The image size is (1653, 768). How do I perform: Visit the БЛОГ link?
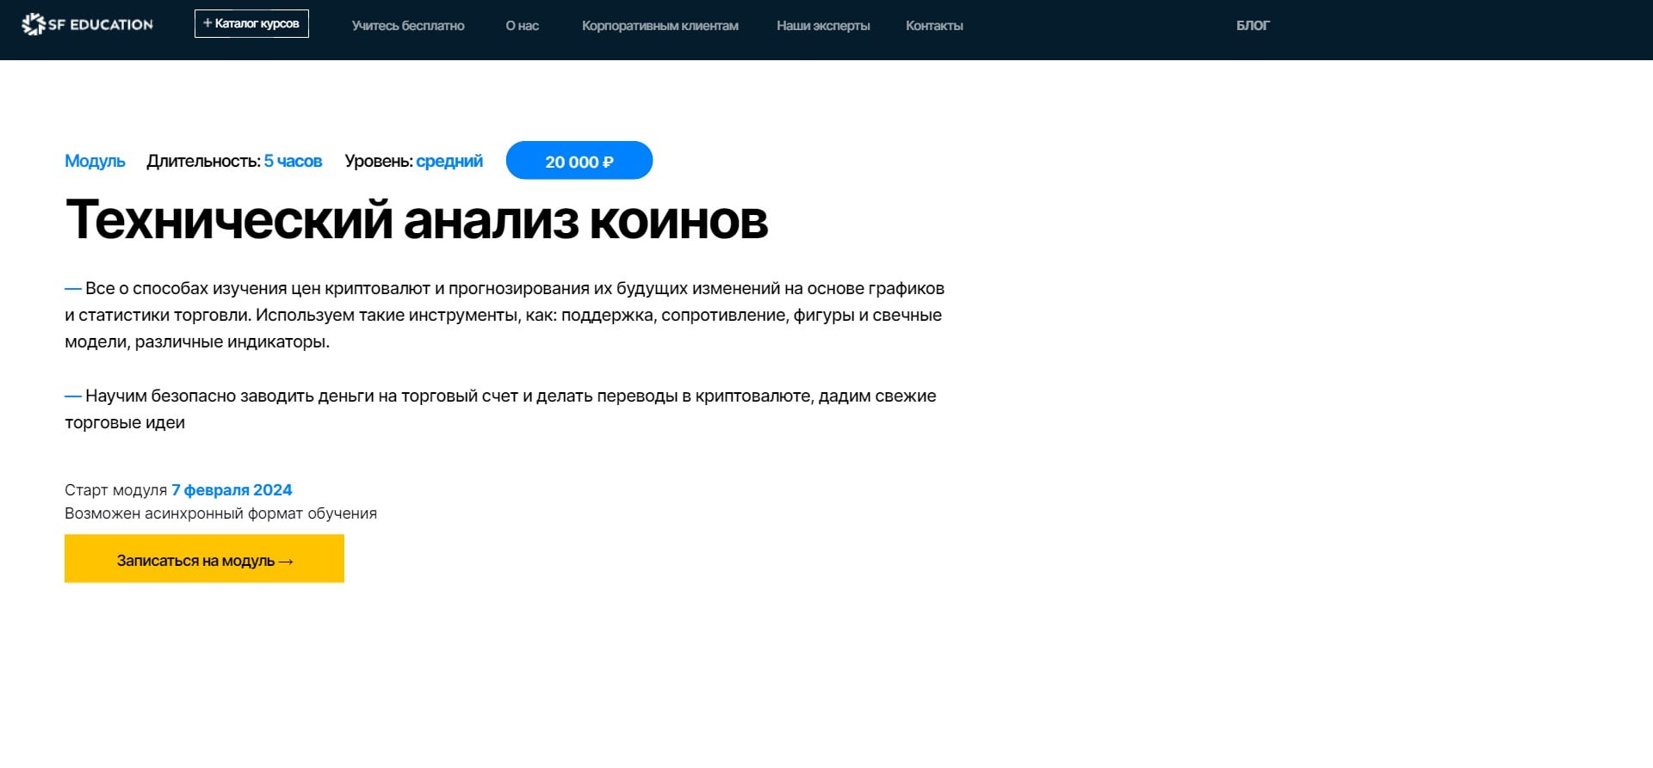point(1253,26)
